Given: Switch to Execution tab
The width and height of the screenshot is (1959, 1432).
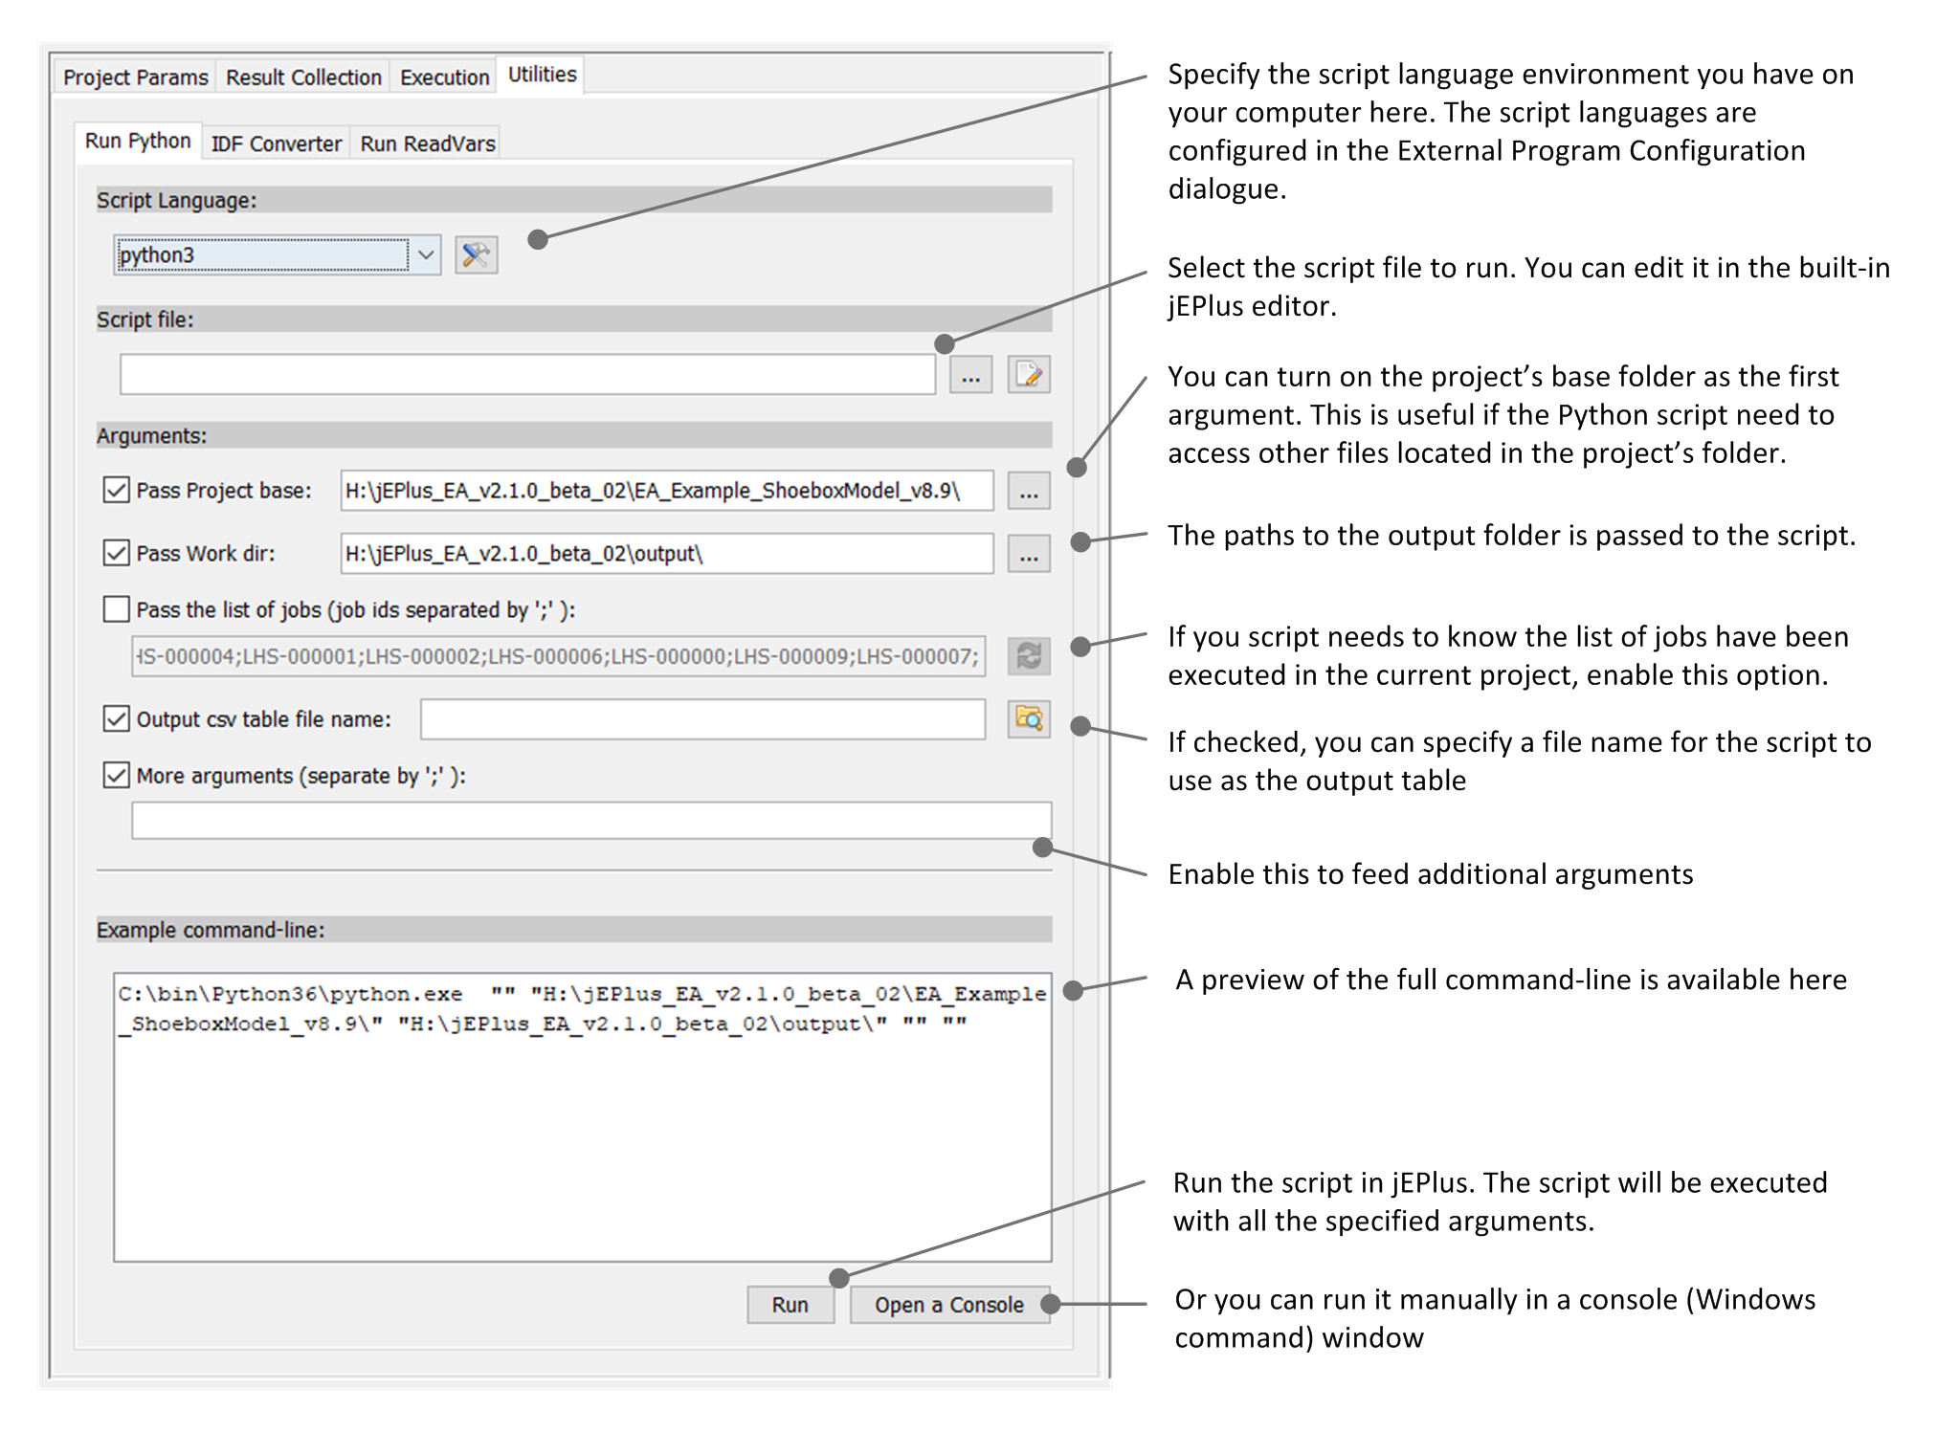Looking at the screenshot, I should pyautogui.click(x=444, y=77).
